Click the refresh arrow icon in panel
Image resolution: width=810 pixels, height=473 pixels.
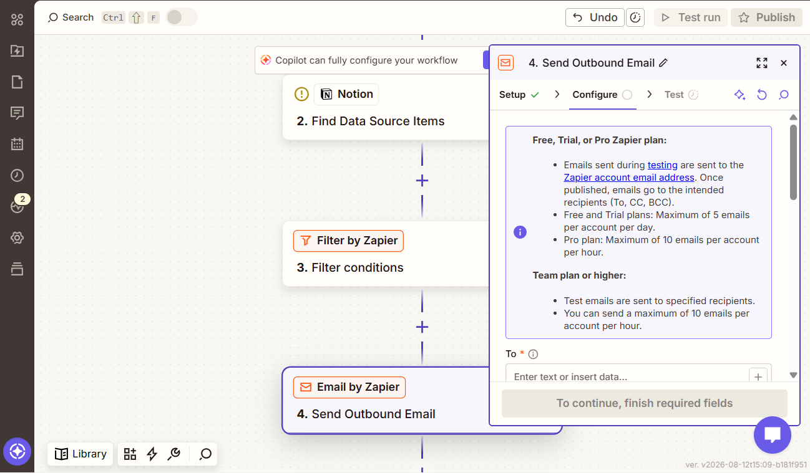[762, 95]
